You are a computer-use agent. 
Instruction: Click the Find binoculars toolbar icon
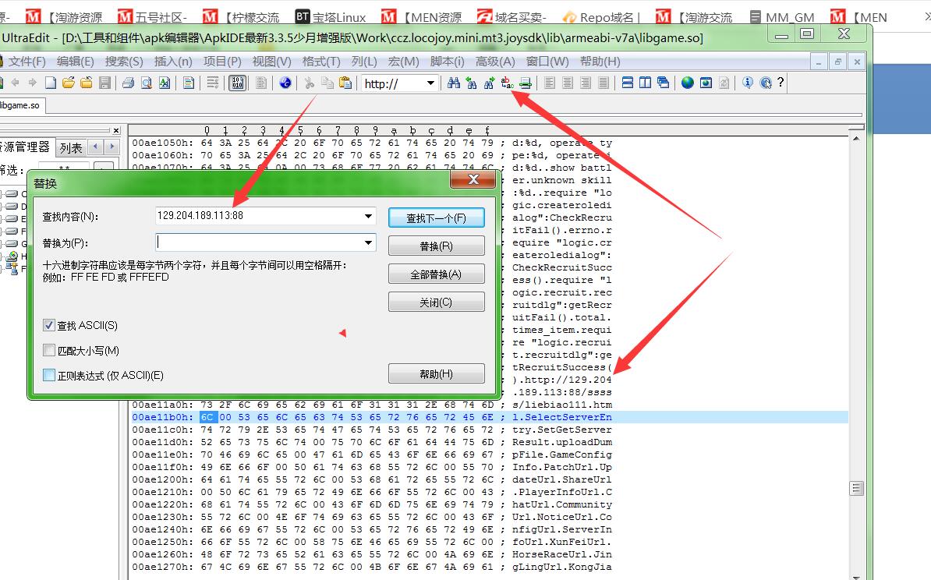[454, 83]
